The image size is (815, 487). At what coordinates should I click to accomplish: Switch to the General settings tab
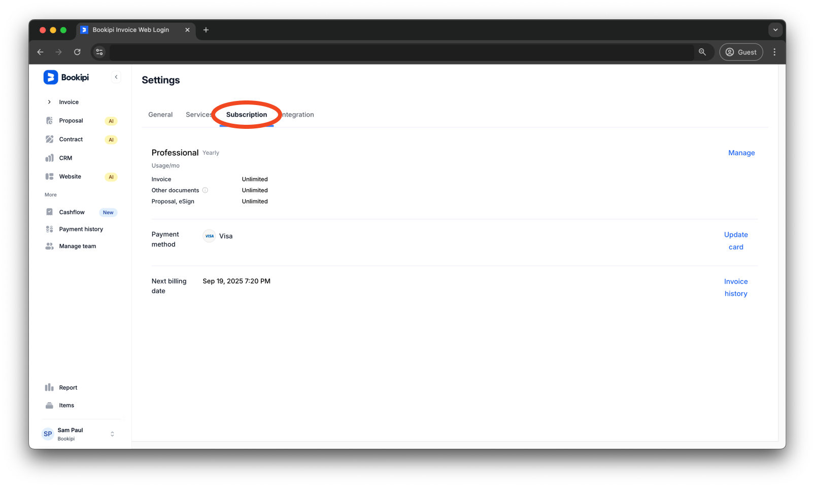point(160,114)
